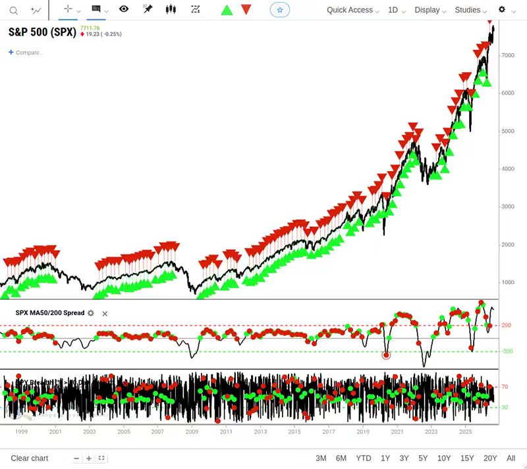Select the YTD time range

(x=364, y=458)
